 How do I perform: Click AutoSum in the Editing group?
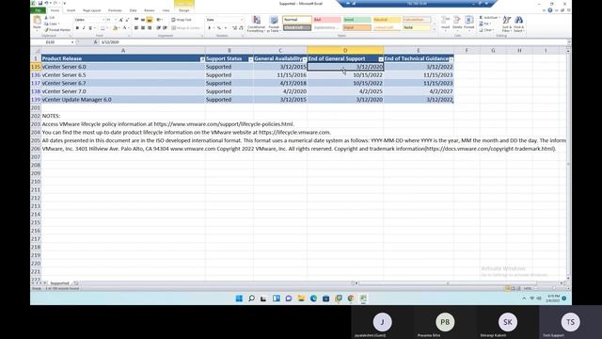pos(489,18)
